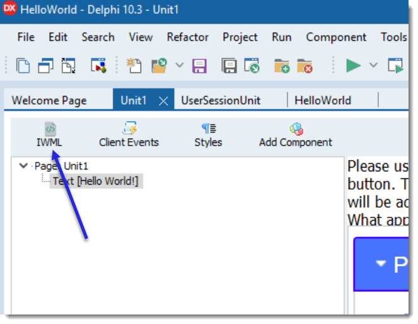This screenshot has height=324, width=418.
Task: Click the Add Component button
Action: pyautogui.click(x=295, y=135)
